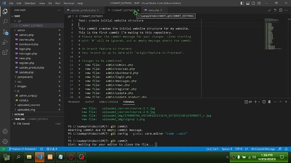
Task: Open terminal panel more actions ellipsis
Action: (x=275, y=102)
